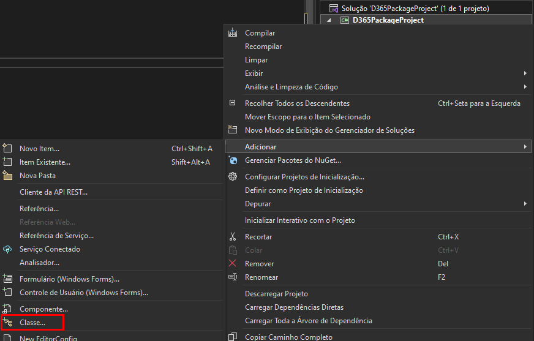
Task: Choose Recompilar from the context menu
Action: tap(263, 47)
